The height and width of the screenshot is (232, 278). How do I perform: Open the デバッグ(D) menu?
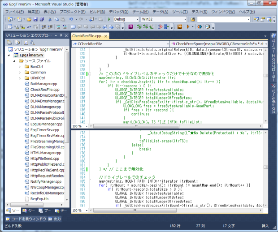tap(118, 11)
